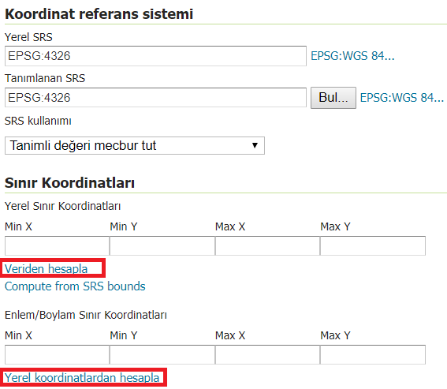Open the SRS kullanımı dropdown
447x389 pixels.
click(135, 145)
